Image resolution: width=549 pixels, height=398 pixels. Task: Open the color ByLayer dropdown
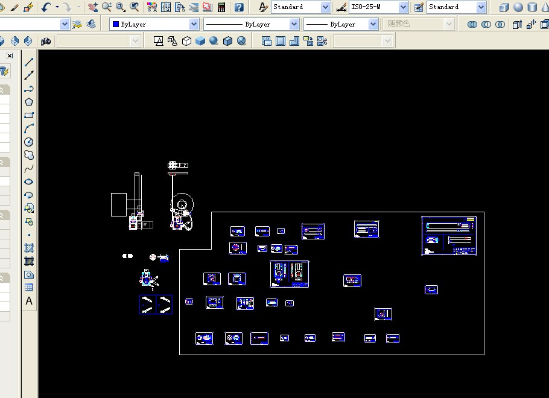click(194, 24)
